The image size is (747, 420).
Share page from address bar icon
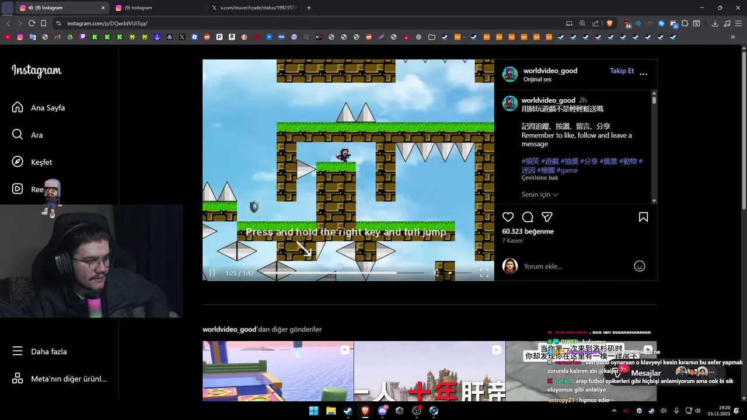(x=595, y=23)
